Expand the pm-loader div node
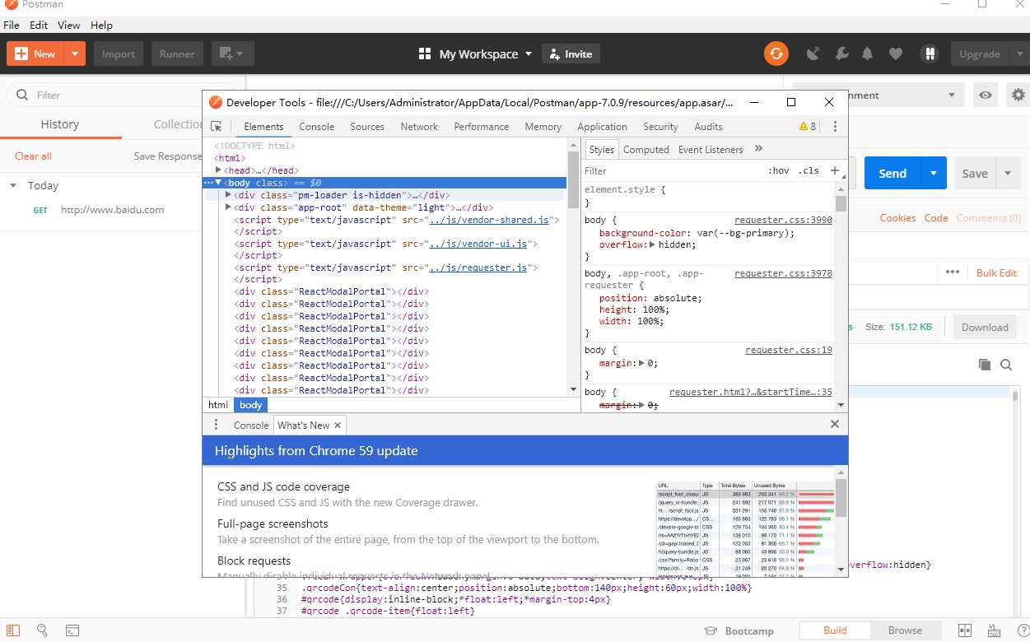Screen dimensions: 1030x642 (228, 195)
